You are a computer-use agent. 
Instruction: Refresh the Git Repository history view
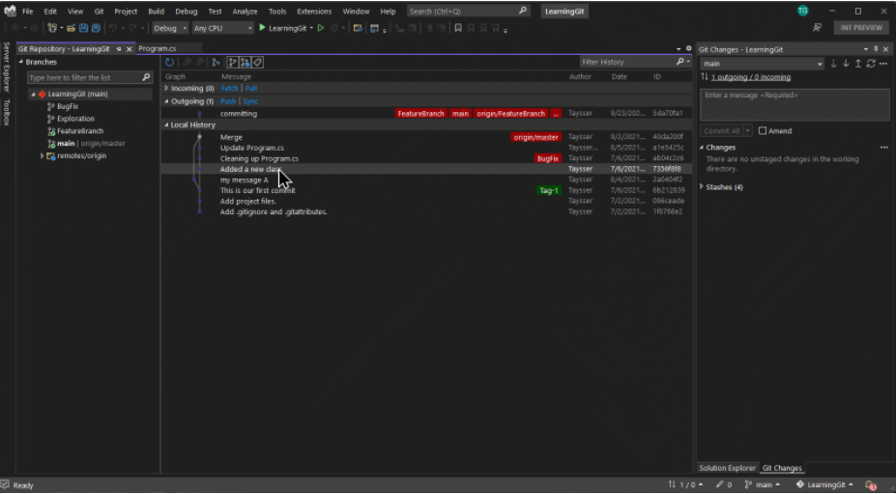pos(170,62)
